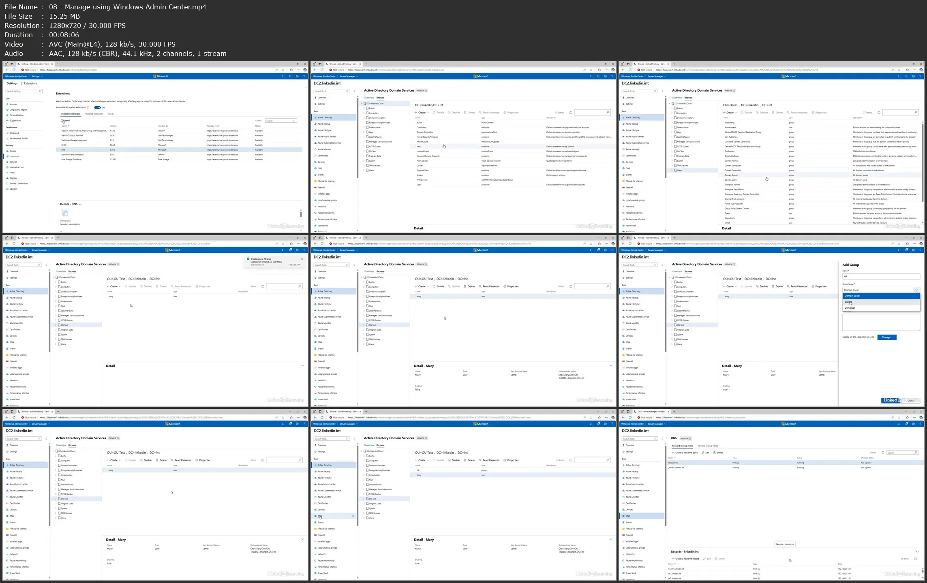Expand the 'Details - DNS' section chevron
The image size is (927, 583).
[x=80, y=204]
